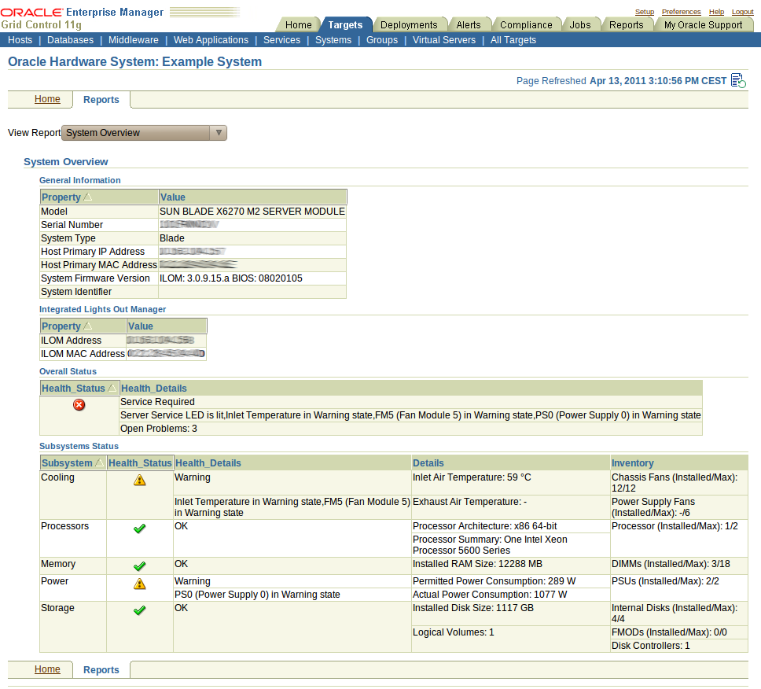Click the Open Problems: 3 text
The height and width of the screenshot is (689, 761).
tap(159, 428)
